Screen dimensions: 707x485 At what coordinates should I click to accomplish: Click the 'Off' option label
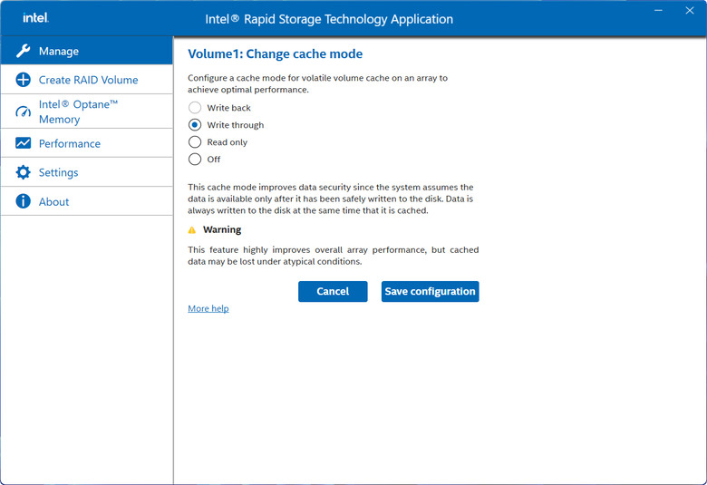(214, 160)
